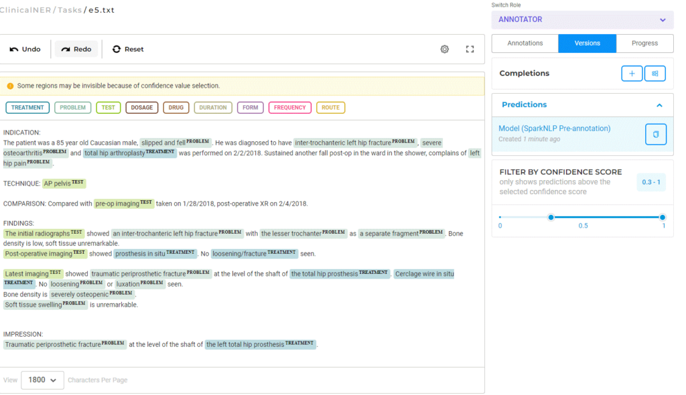This screenshot has width=686, height=395.
Task: Collapse the Predictions section chevron
Action: tap(659, 105)
